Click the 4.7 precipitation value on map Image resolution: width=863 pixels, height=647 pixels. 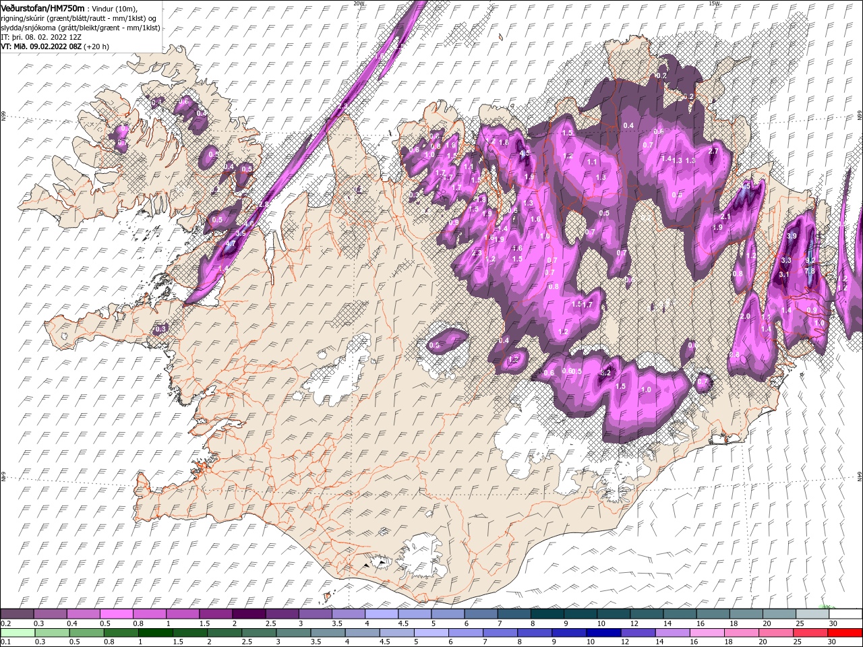click(x=230, y=243)
